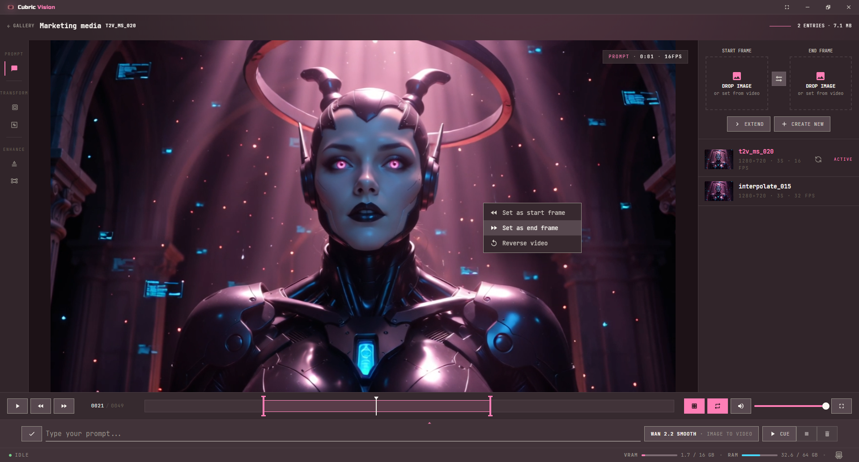Image resolution: width=859 pixels, height=462 pixels.
Task: Open the Prompt chat-bubble tool
Action: tap(14, 68)
